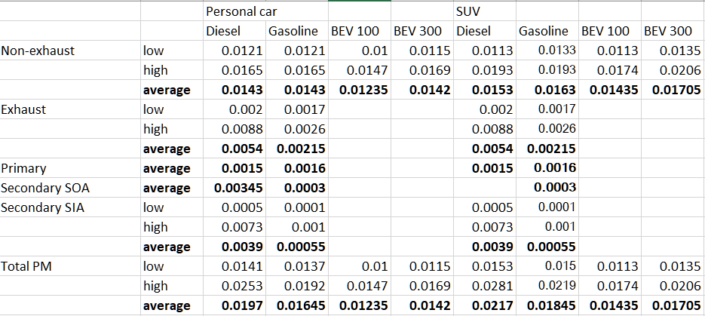Viewport: 705px width, 316px height.
Task: Select Non-exhaust high 0.0206 for SUV BEV 300
Action: click(x=680, y=70)
